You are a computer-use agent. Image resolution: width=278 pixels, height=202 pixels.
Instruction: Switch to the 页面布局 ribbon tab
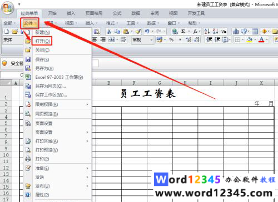(94, 13)
